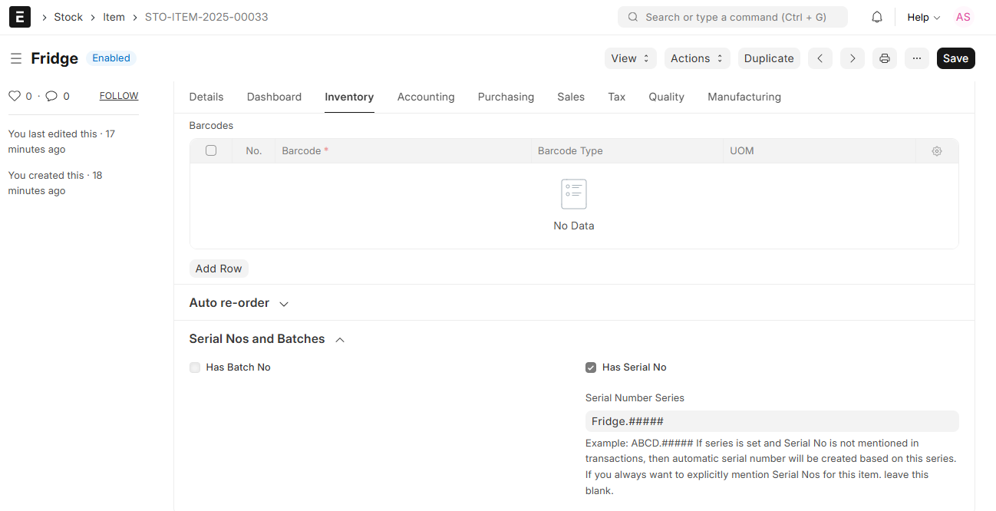Image resolution: width=996 pixels, height=511 pixels.
Task: Switch to the Accounting tab
Action: tap(426, 97)
